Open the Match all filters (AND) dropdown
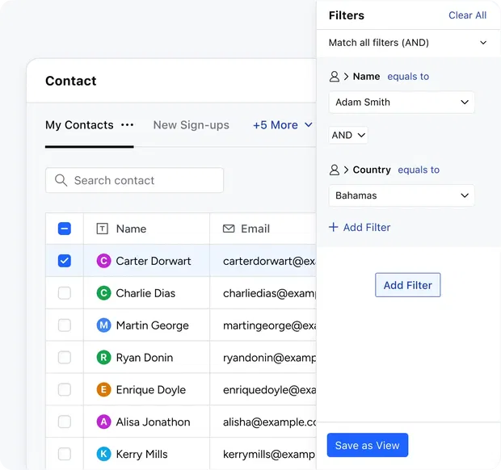The width and height of the screenshot is (501, 470). pyautogui.click(x=408, y=43)
